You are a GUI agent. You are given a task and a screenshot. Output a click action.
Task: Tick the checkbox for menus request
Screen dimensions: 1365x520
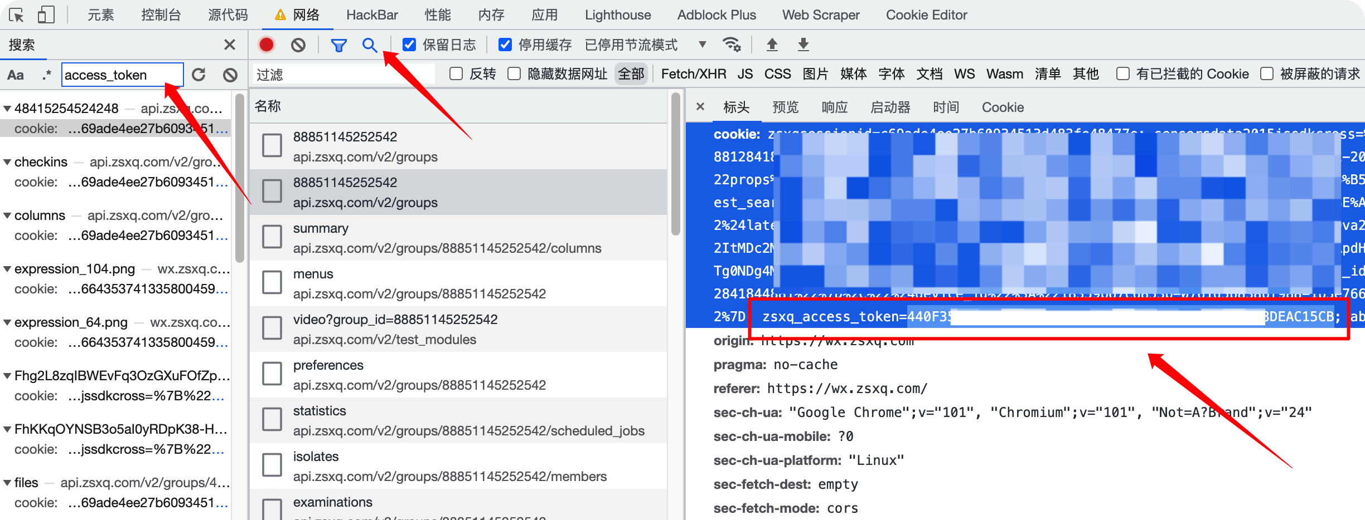272,283
